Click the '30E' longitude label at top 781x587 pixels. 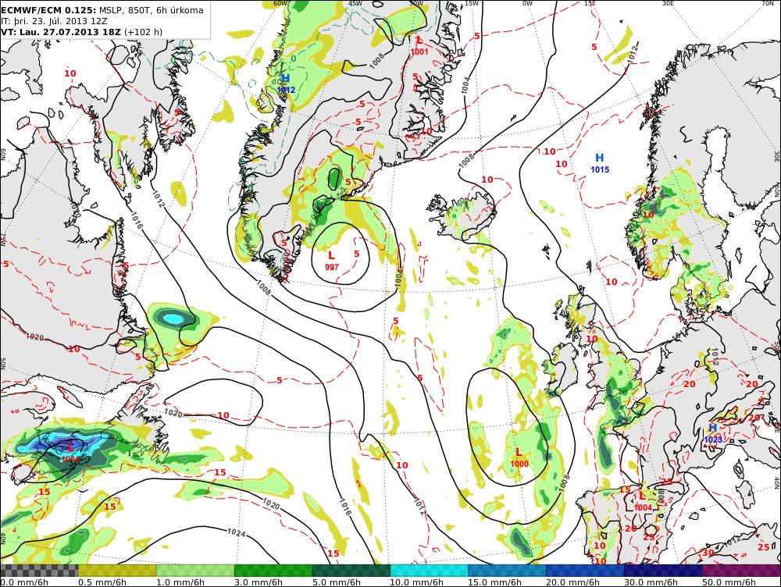coord(668,3)
